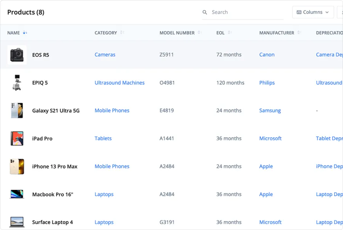Click the search magnifier icon
This screenshot has width=343, height=230.
[205, 12]
